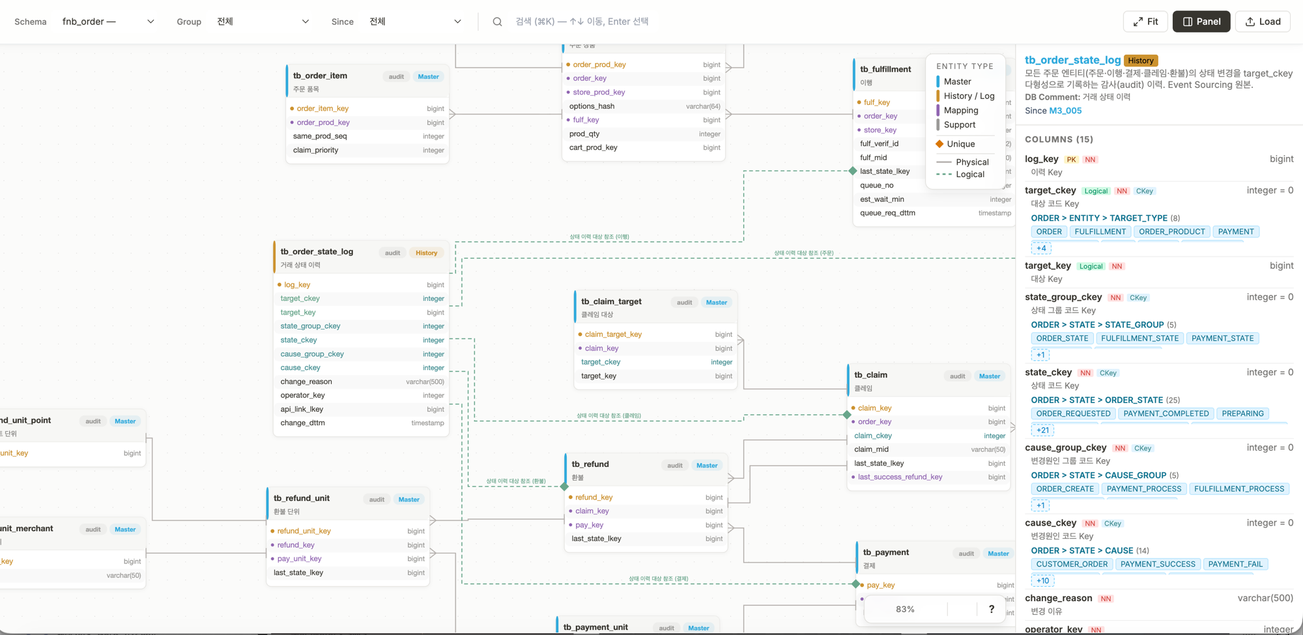Image resolution: width=1303 pixels, height=635 pixels.
Task: Expand the +10 CAUSE codes chip
Action: click(x=1042, y=580)
